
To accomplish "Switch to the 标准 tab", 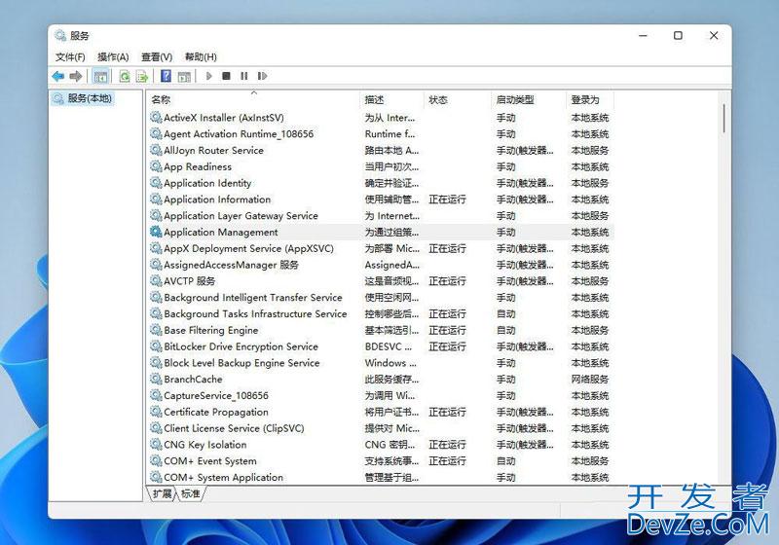I will (191, 493).
